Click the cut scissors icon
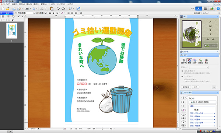 tap(42, 8)
